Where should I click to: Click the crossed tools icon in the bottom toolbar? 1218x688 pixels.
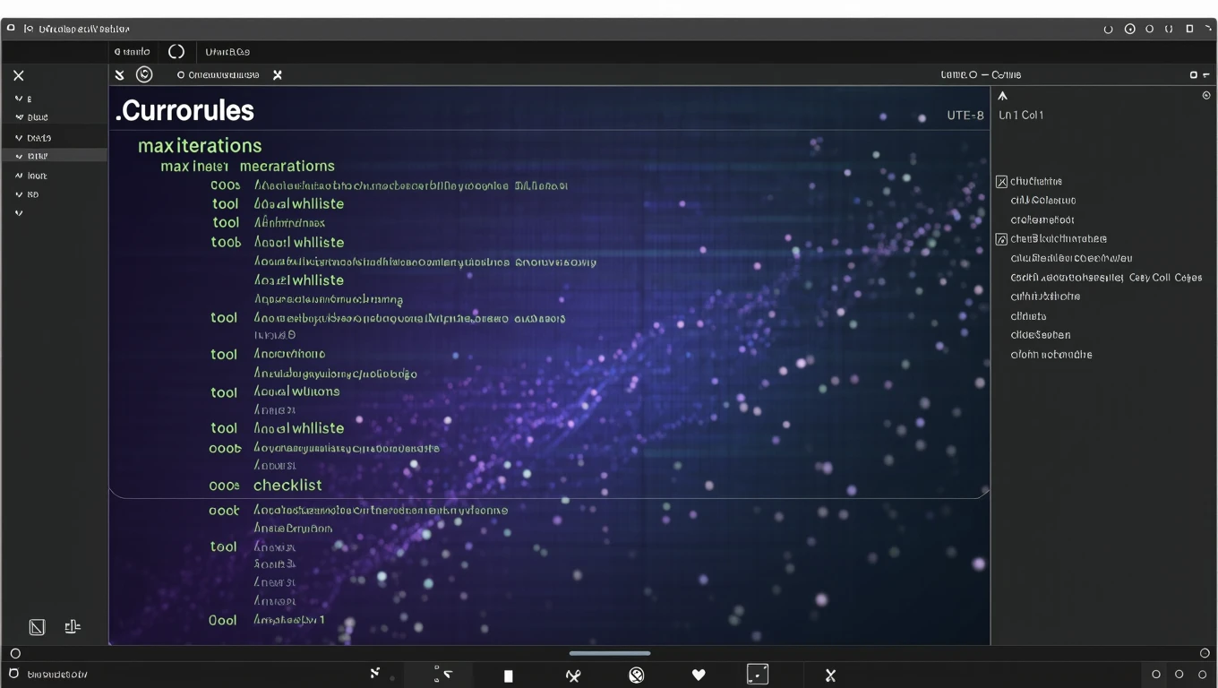[573, 675]
